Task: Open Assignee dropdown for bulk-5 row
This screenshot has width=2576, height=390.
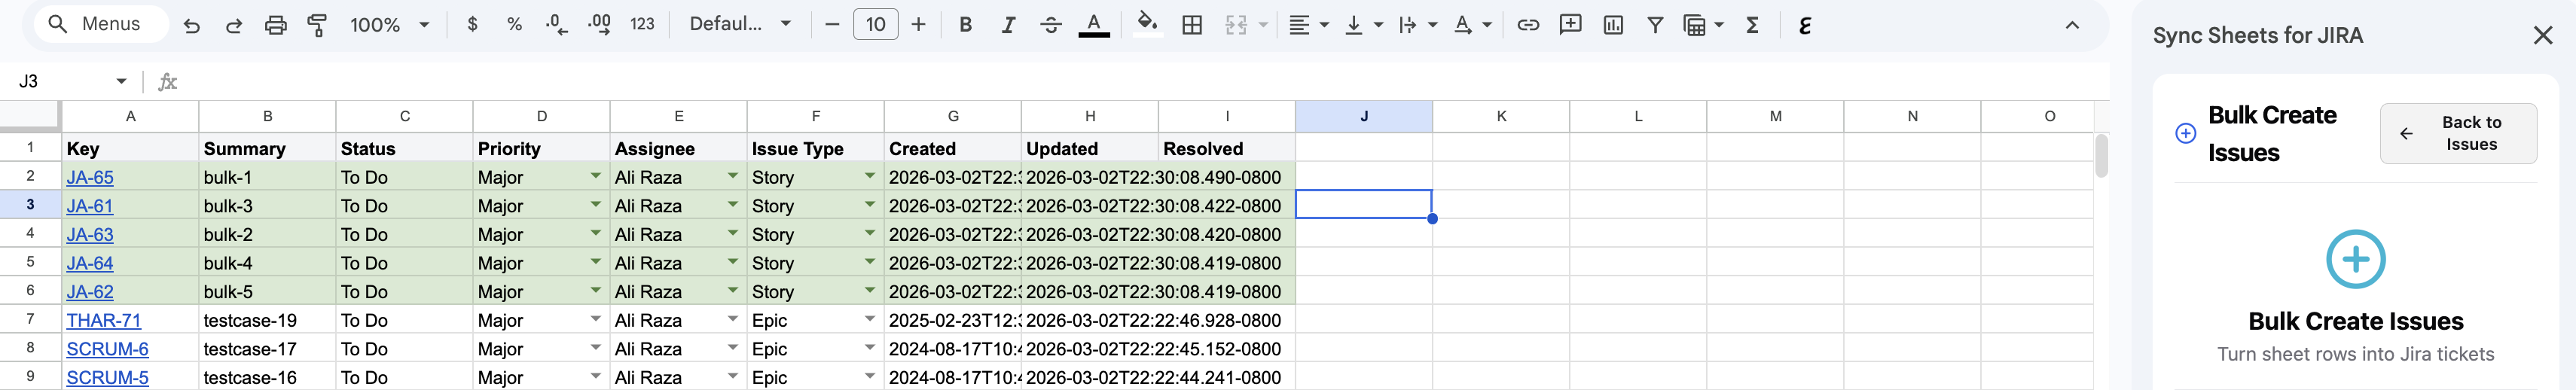Action: pos(732,290)
